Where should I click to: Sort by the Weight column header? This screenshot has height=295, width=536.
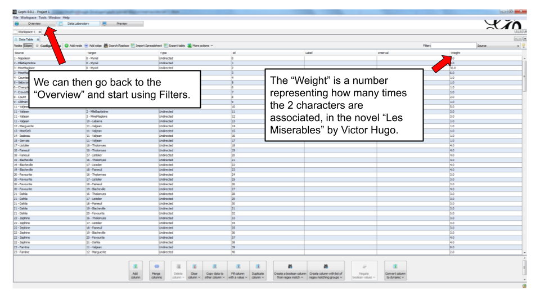(x=486, y=53)
